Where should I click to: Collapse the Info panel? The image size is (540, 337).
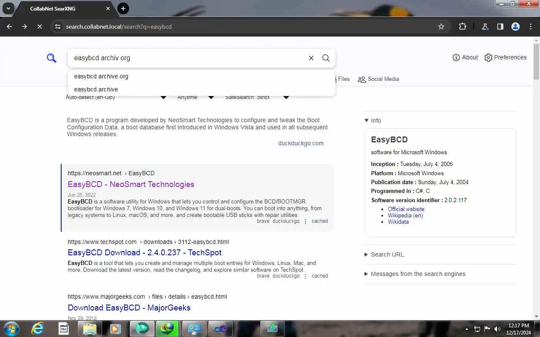click(373, 120)
